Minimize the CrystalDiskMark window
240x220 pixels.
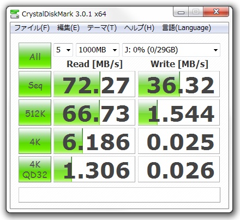pos(181,12)
